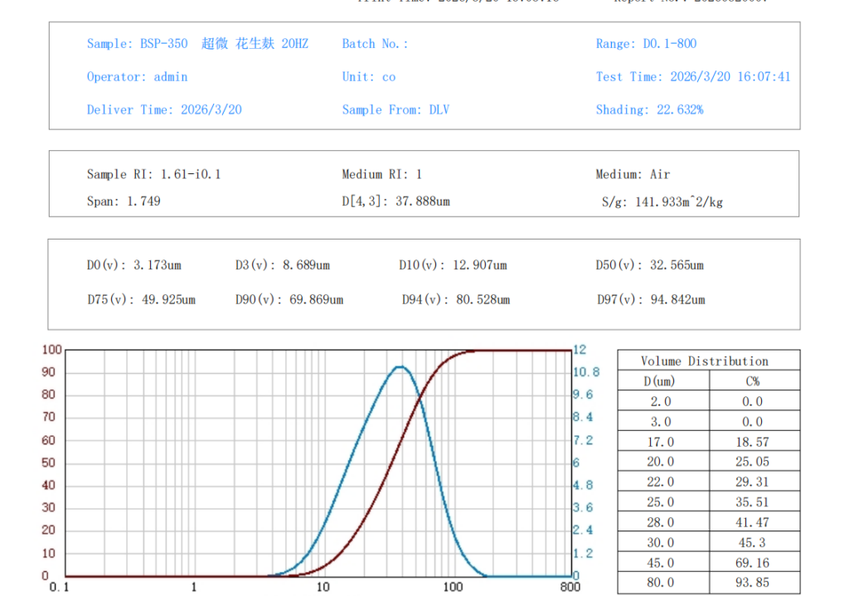Click the 17.0 row in D(um) column

(x=661, y=442)
